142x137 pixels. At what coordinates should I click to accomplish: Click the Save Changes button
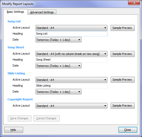[19, 119]
